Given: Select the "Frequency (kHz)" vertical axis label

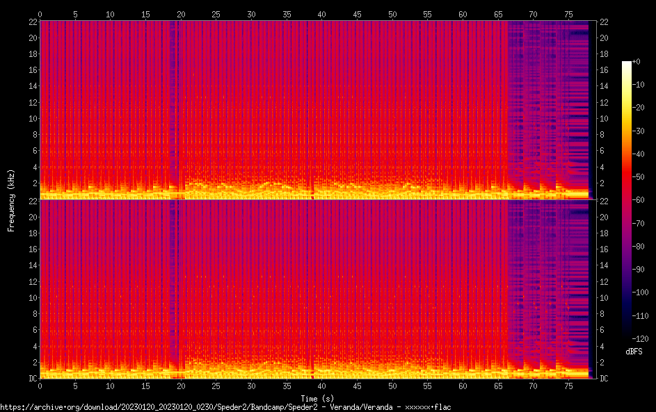Looking at the screenshot, I should (11, 199).
